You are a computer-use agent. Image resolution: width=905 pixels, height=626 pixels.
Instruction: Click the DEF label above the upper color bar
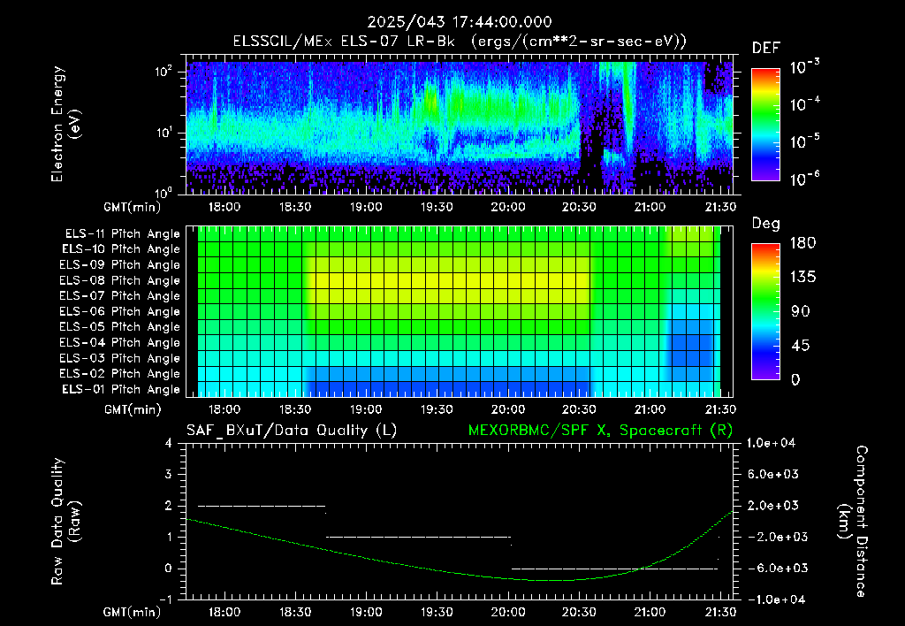coord(765,48)
